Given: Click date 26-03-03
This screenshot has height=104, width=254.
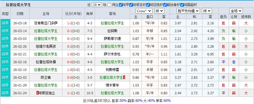Looking at the screenshot, I should pos(20,39).
